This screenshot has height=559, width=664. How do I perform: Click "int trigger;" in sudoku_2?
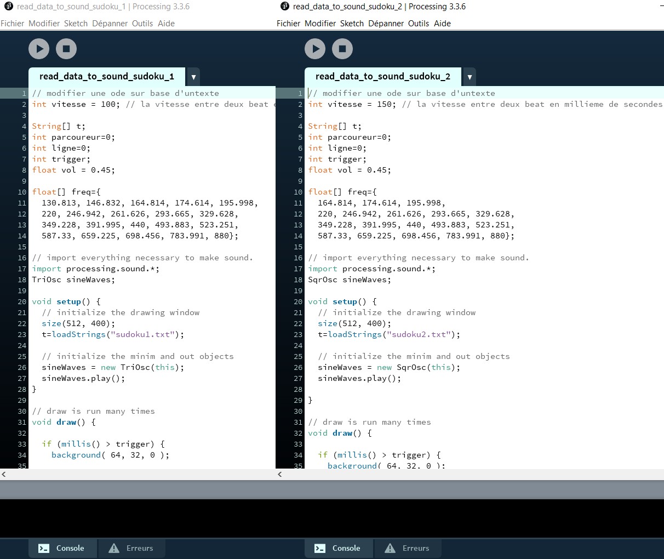click(x=337, y=159)
